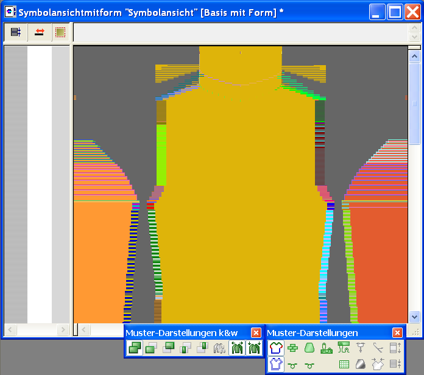Image resolution: width=424 pixels, height=375 pixels.
Task: Click the compress-rows icon in the top-left toolbar
Action: 15,32
